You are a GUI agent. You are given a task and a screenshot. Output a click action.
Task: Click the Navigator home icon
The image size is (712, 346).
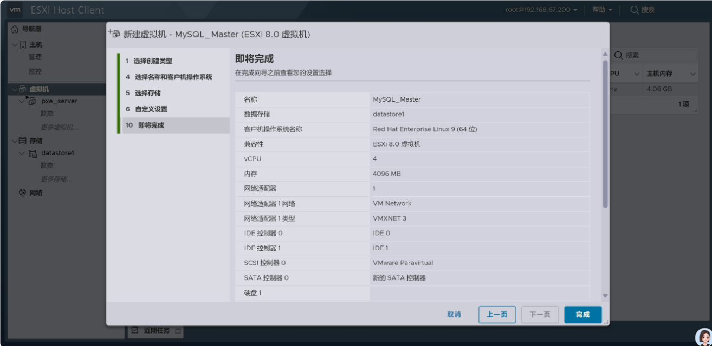(15, 29)
